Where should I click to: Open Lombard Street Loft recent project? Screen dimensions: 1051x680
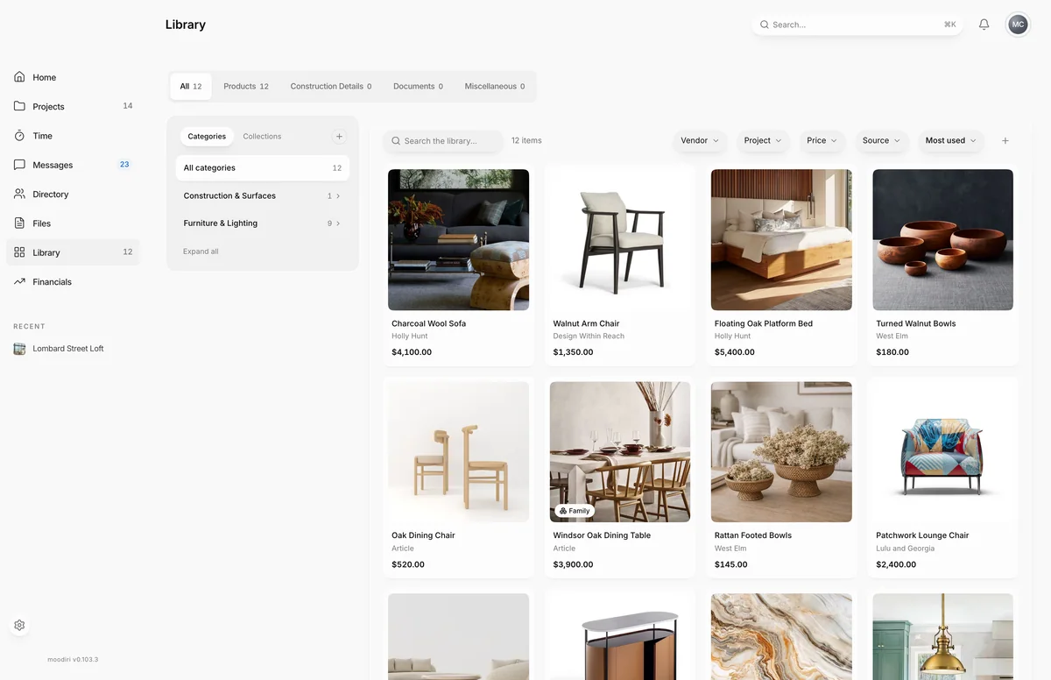click(x=68, y=349)
